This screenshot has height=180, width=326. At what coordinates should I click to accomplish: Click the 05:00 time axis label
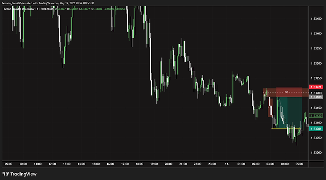point(300,164)
